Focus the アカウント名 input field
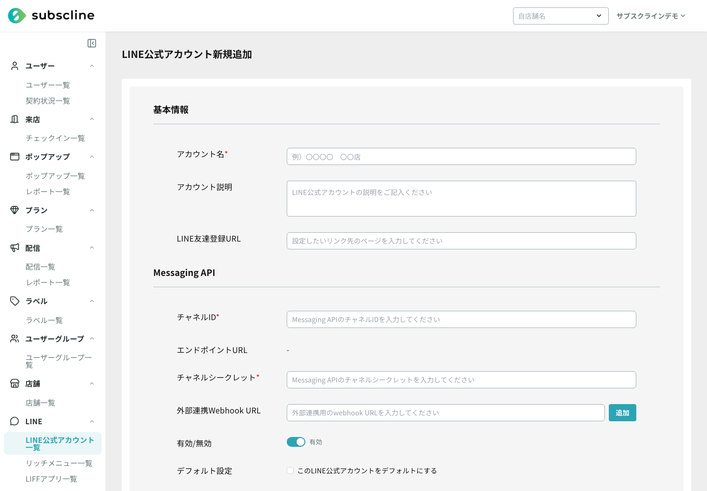707x491 pixels. click(x=462, y=156)
